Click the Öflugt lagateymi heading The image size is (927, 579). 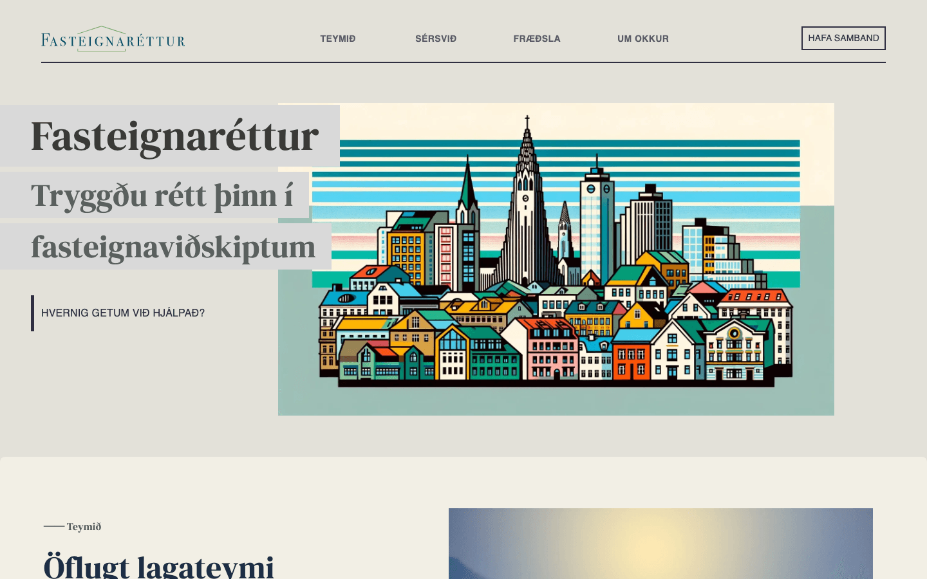click(159, 566)
